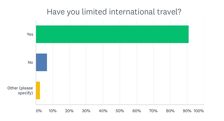Click the 90% axis label

pos(187,111)
